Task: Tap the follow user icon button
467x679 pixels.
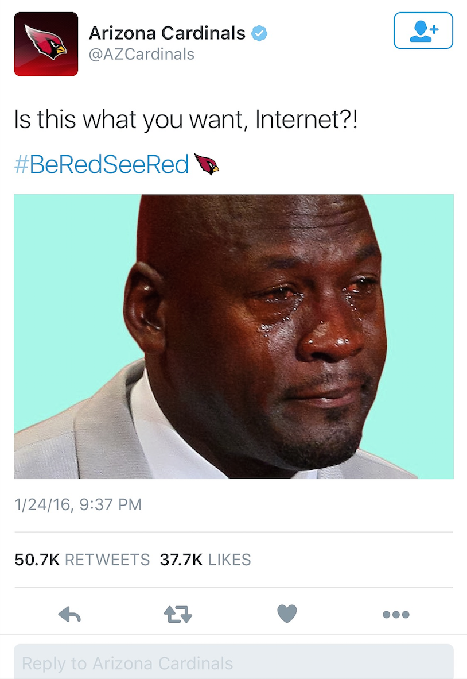Action: click(x=423, y=30)
